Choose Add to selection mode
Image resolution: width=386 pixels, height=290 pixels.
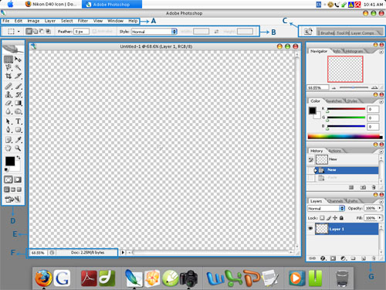[36, 32]
